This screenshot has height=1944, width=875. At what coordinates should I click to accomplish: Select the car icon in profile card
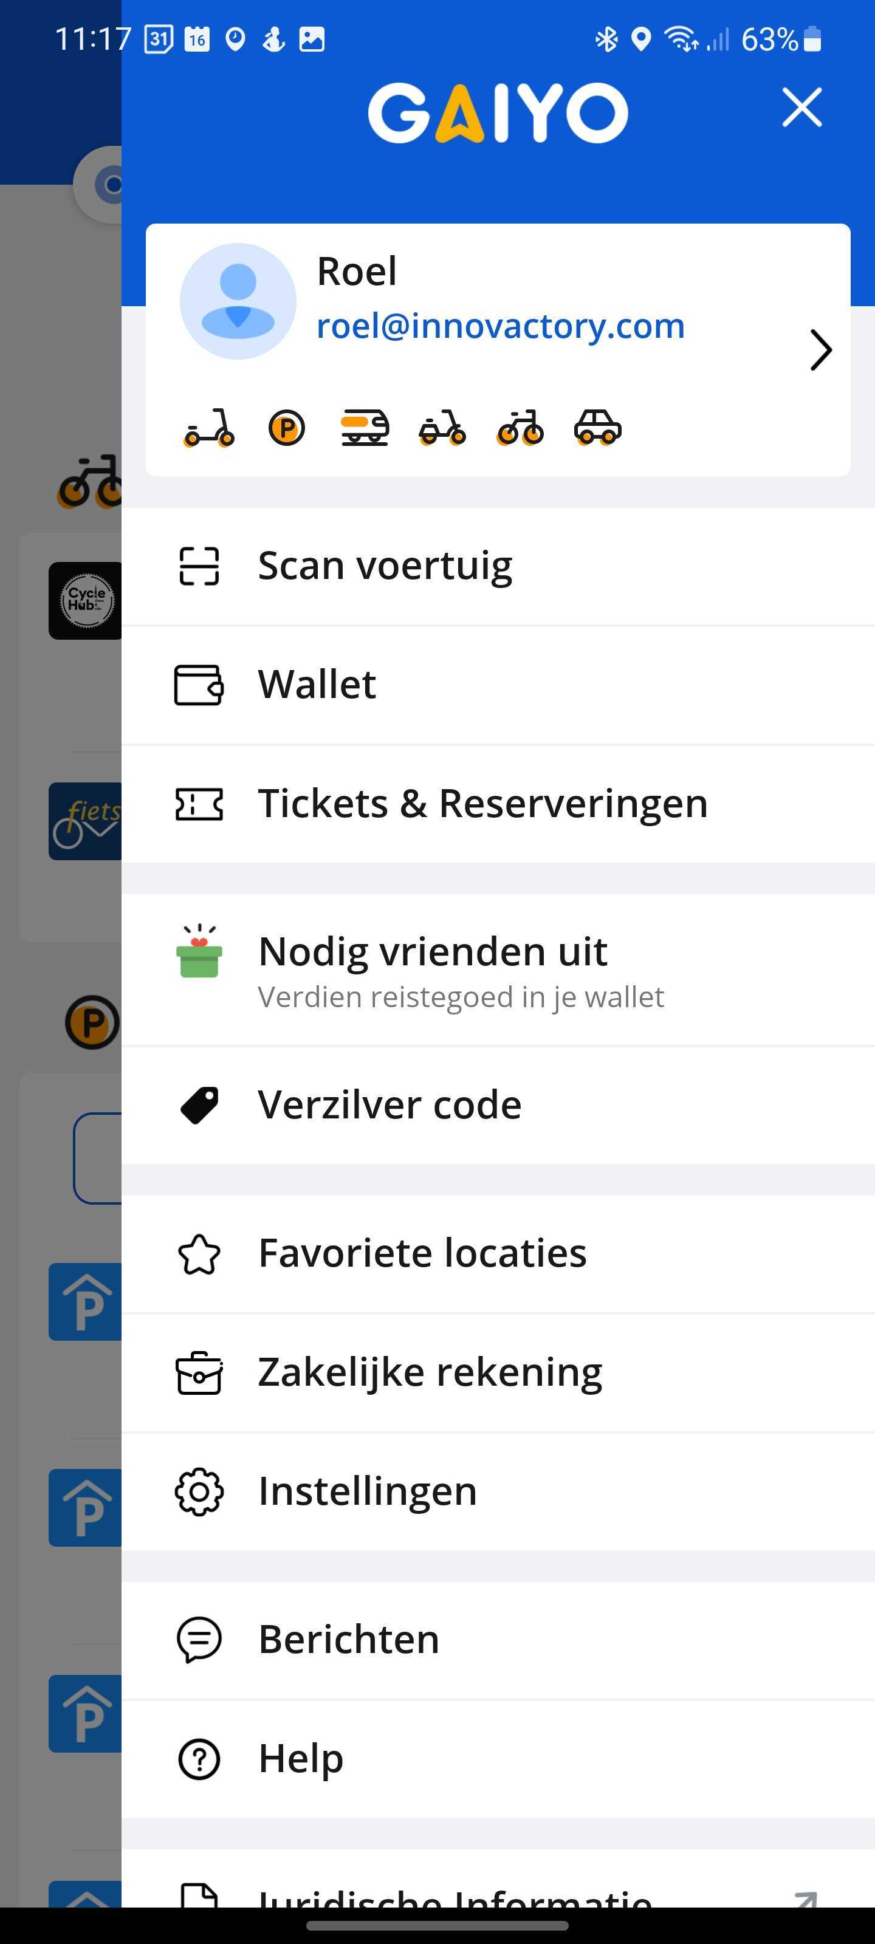[598, 428]
